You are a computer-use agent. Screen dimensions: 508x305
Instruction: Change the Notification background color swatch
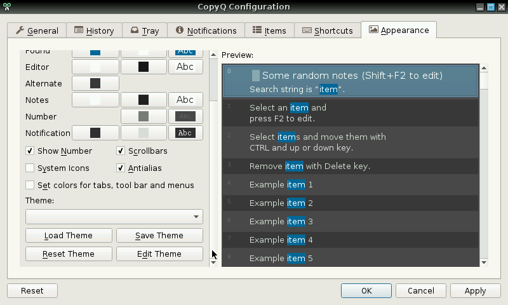pyautogui.click(x=95, y=133)
